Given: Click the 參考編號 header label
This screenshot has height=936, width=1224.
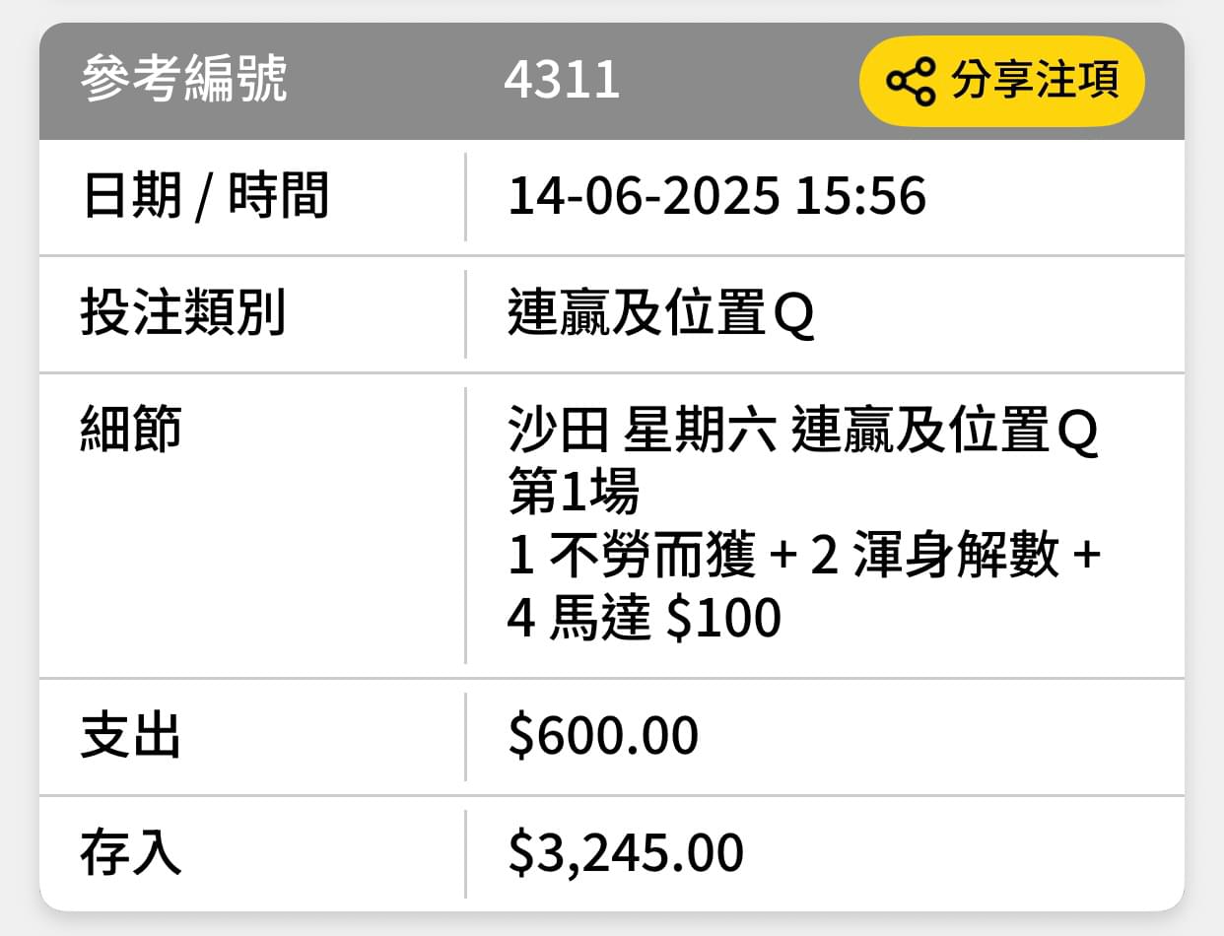Looking at the screenshot, I should [184, 80].
